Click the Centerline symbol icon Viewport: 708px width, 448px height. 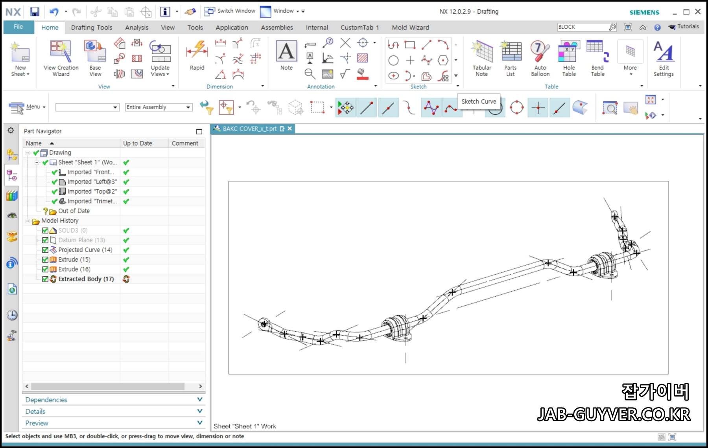click(x=363, y=42)
